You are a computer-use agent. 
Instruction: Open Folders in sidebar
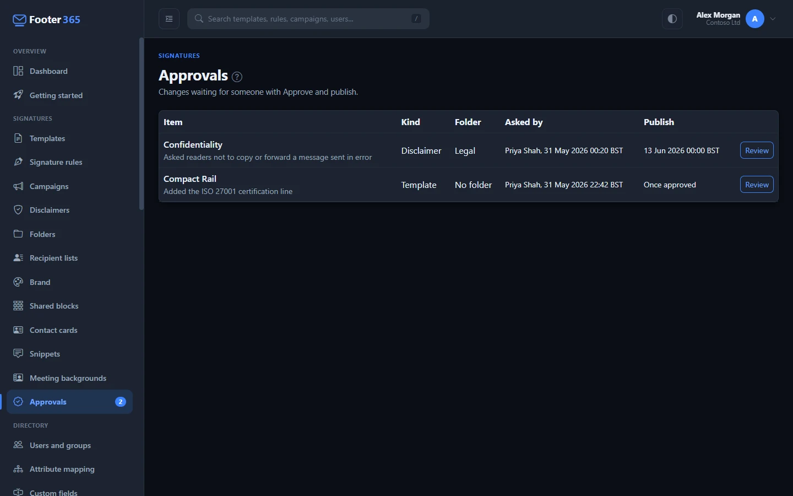coord(69,234)
